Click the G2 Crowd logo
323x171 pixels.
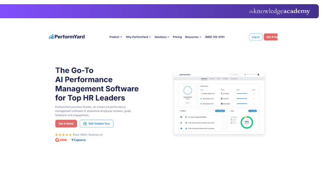tap(61, 140)
